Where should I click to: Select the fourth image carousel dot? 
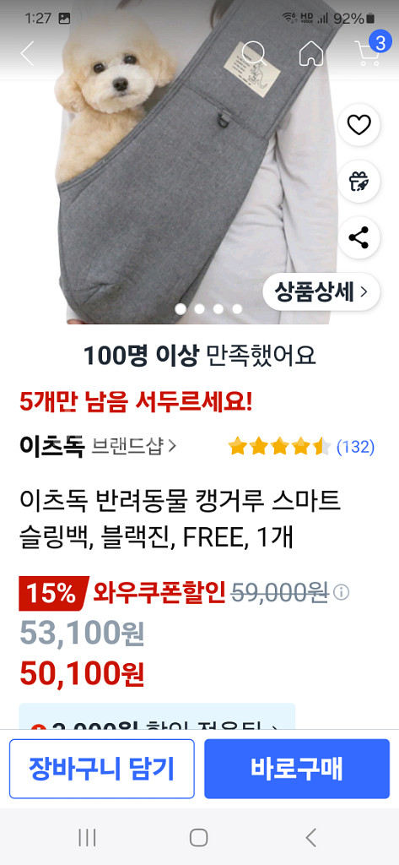(x=237, y=309)
